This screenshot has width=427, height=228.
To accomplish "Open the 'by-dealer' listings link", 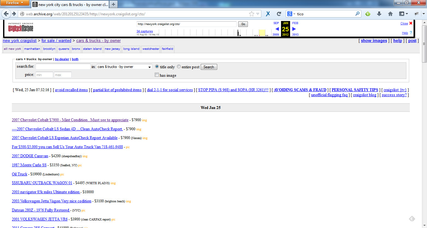I will point(62,59).
